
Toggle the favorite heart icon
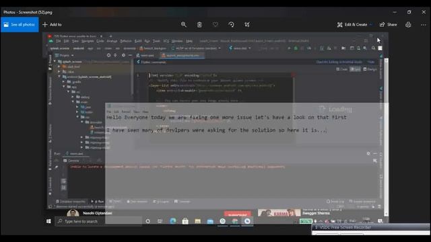point(215,24)
